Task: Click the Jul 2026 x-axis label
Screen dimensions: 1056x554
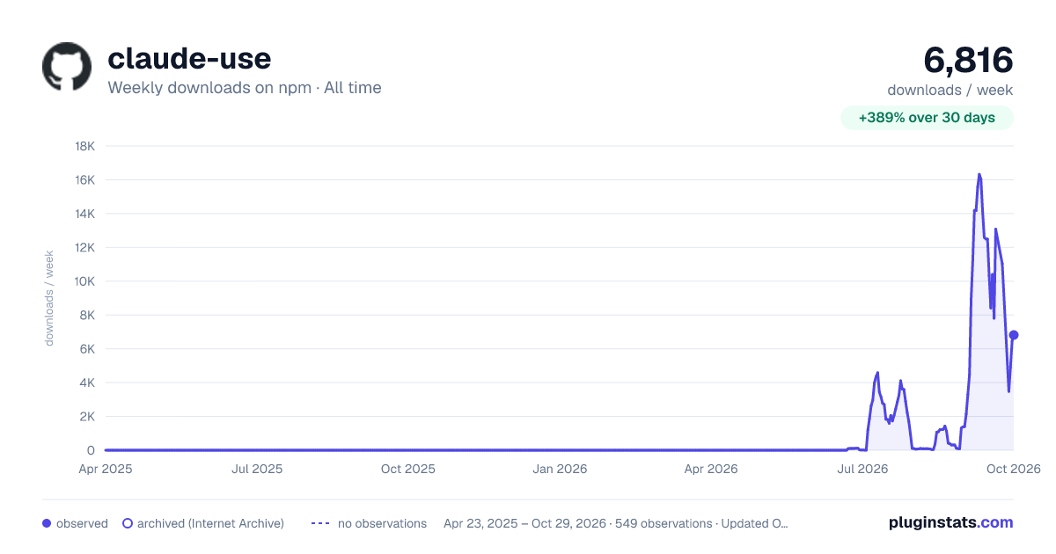Action: tap(861, 469)
